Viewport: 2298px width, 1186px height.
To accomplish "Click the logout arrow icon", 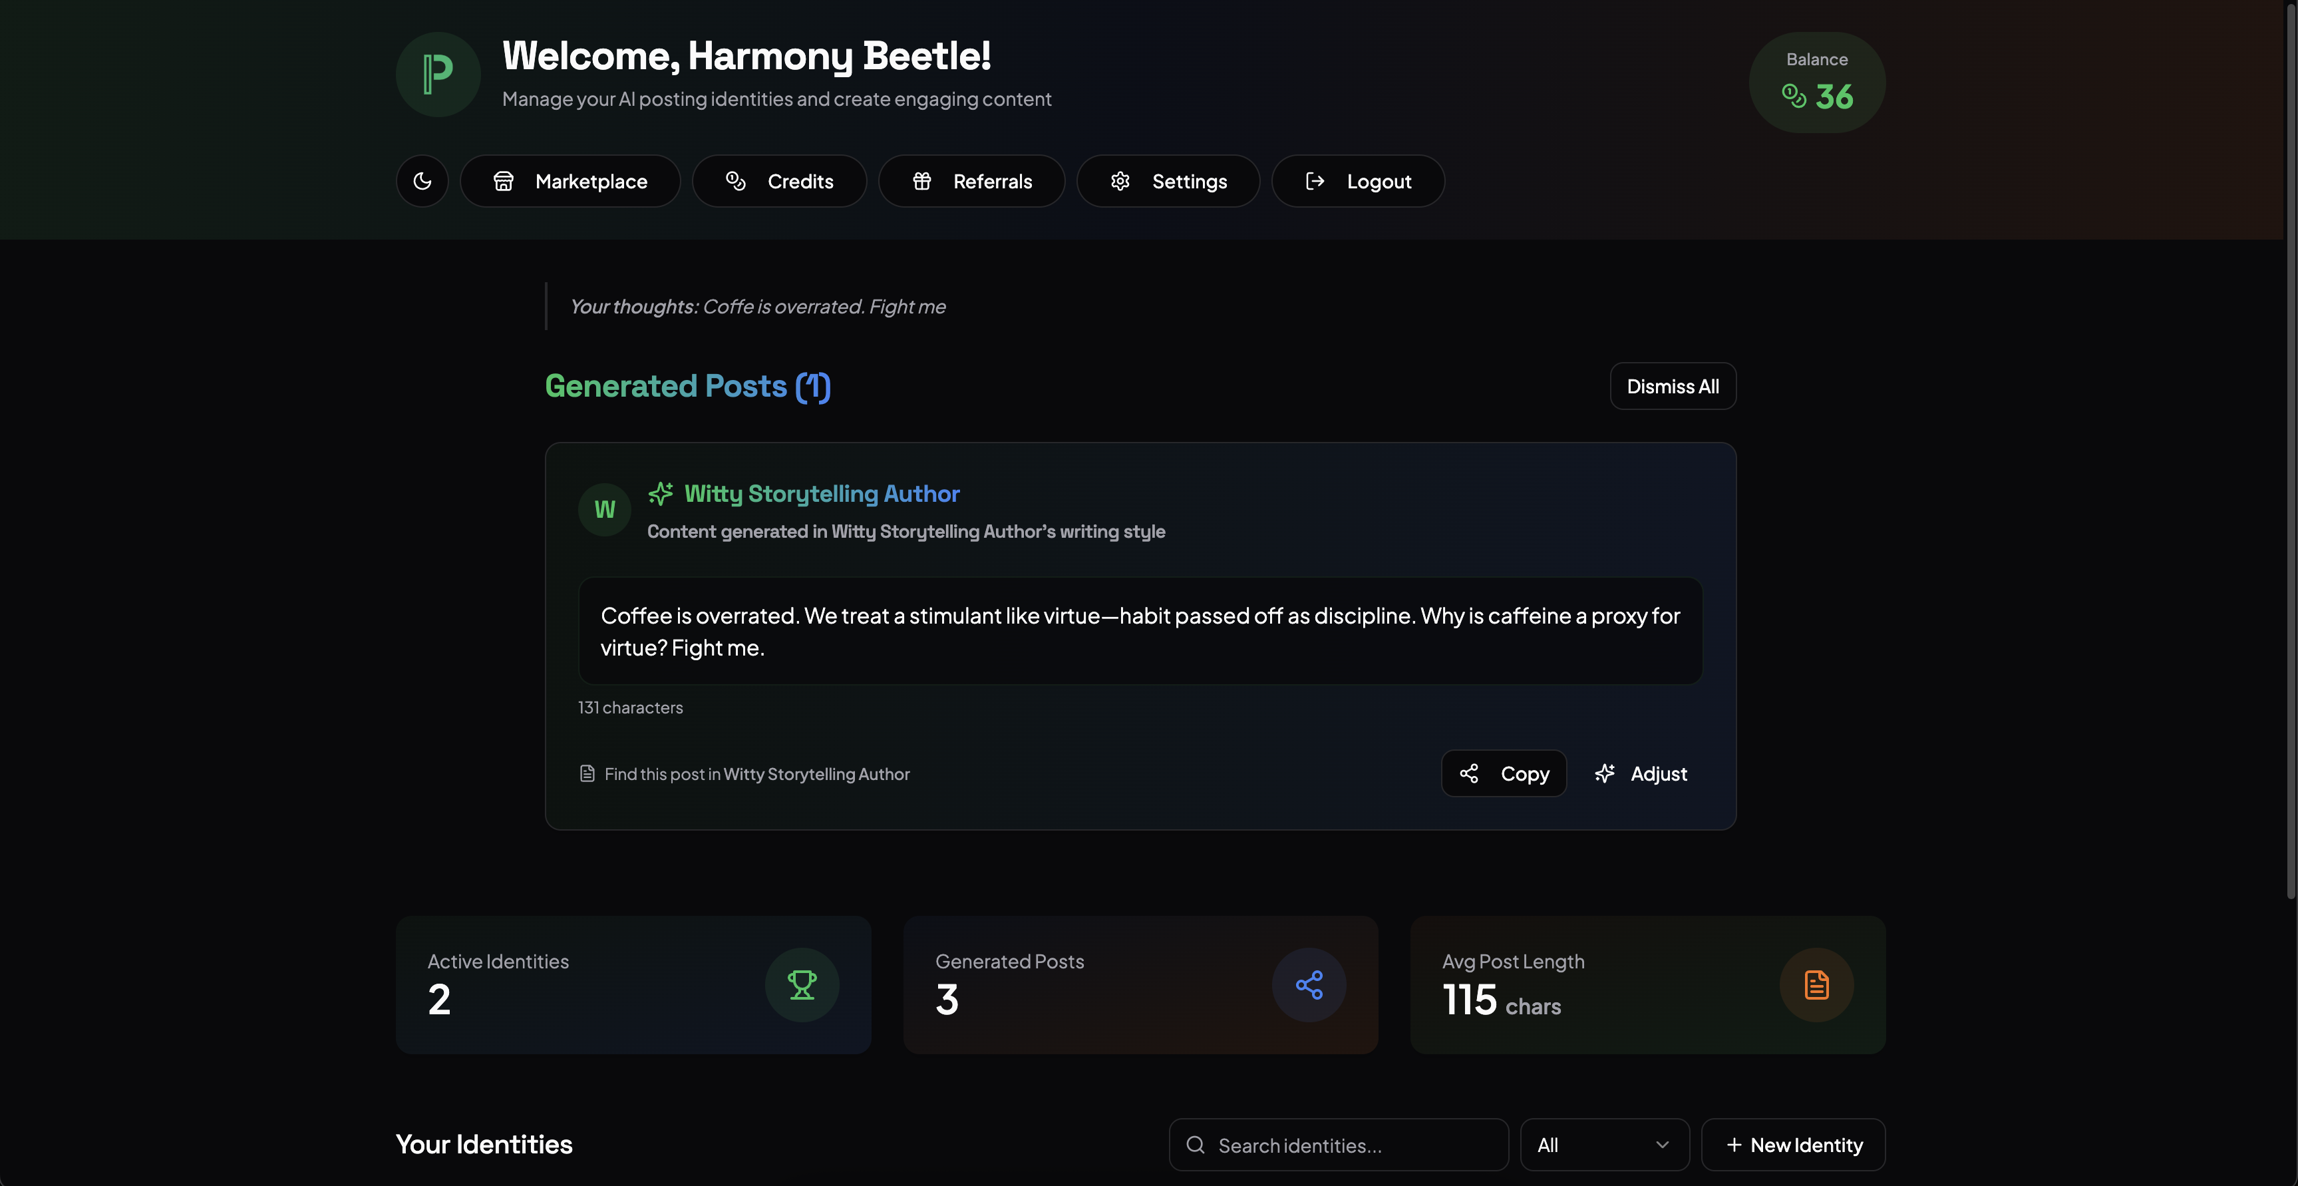I will pos(1315,180).
